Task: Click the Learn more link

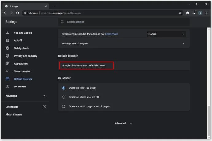Action: (112, 34)
